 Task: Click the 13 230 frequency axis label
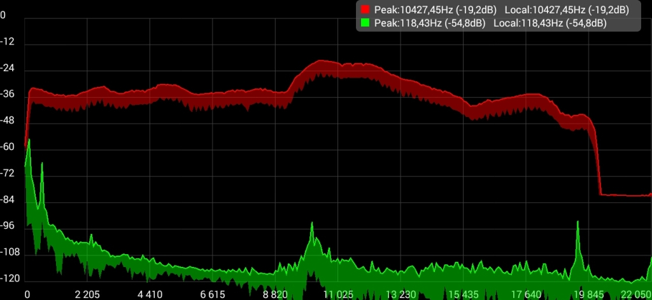400,295
